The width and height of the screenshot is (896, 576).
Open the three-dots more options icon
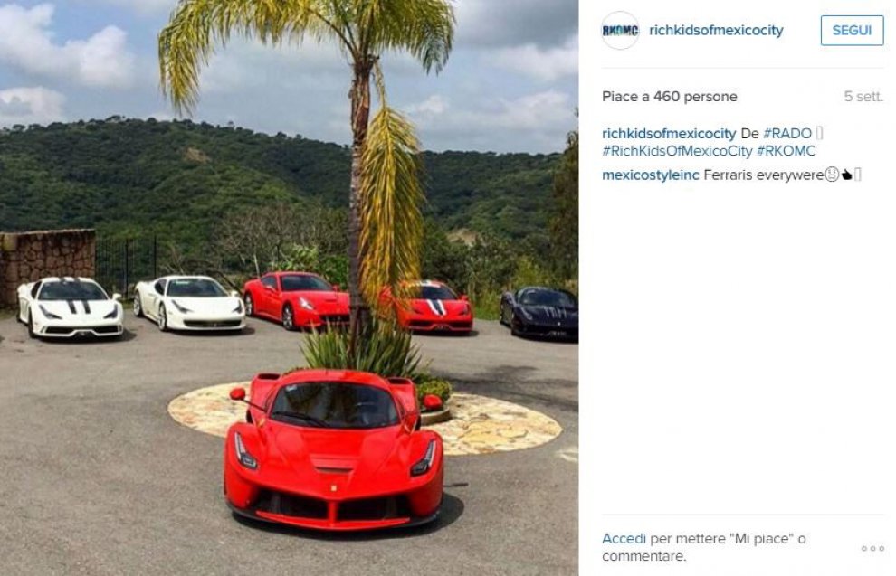pyautogui.click(x=872, y=549)
